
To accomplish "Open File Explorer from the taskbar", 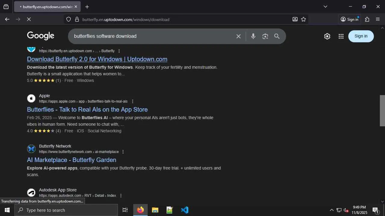I will tap(155, 210).
